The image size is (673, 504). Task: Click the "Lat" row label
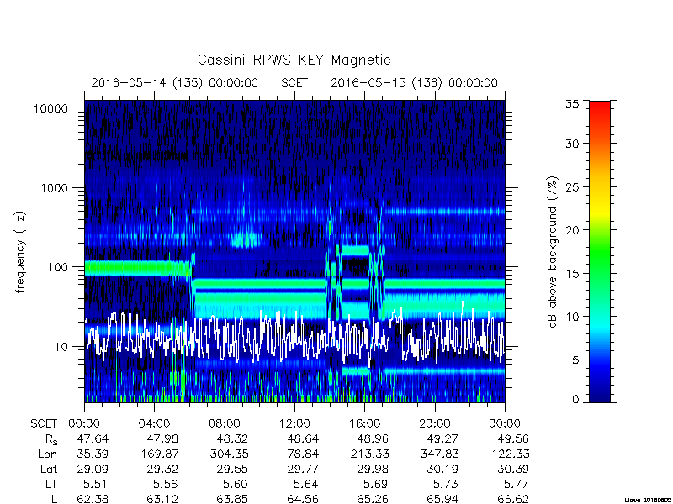pos(49,470)
